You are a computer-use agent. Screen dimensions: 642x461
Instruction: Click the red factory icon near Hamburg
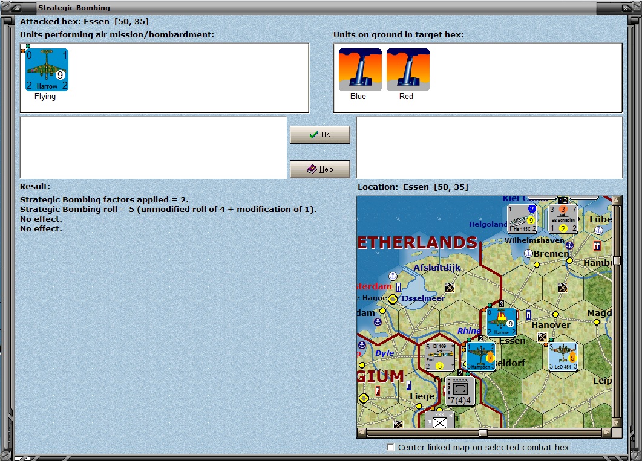coord(597,246)
